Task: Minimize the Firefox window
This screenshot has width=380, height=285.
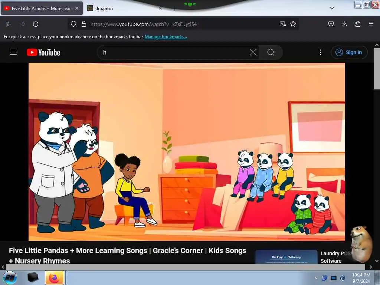Action: pyautogui.click(x=358, y=4)
